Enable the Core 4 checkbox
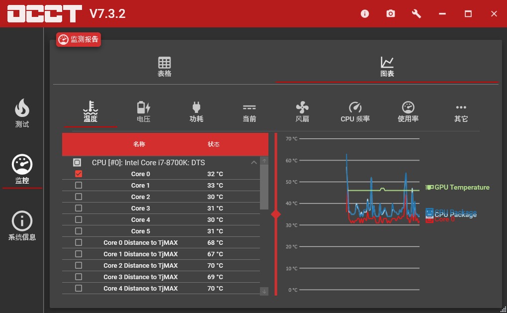507x313 pixels. tap(78, 219)
